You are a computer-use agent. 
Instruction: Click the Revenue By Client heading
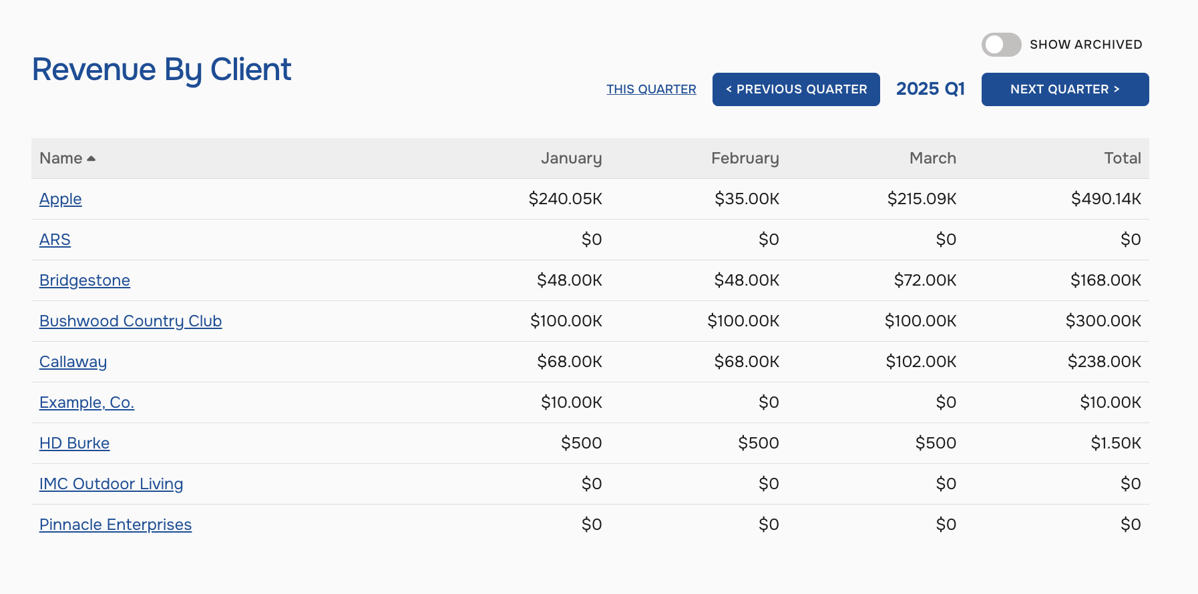(162, 70)
